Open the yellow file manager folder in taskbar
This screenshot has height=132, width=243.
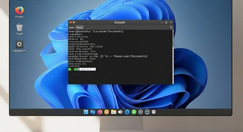tap(113, 112)
